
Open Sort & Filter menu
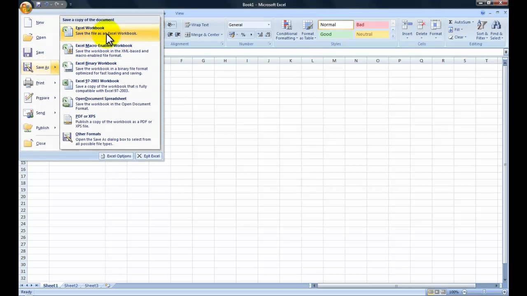click(x=482, y=30)
